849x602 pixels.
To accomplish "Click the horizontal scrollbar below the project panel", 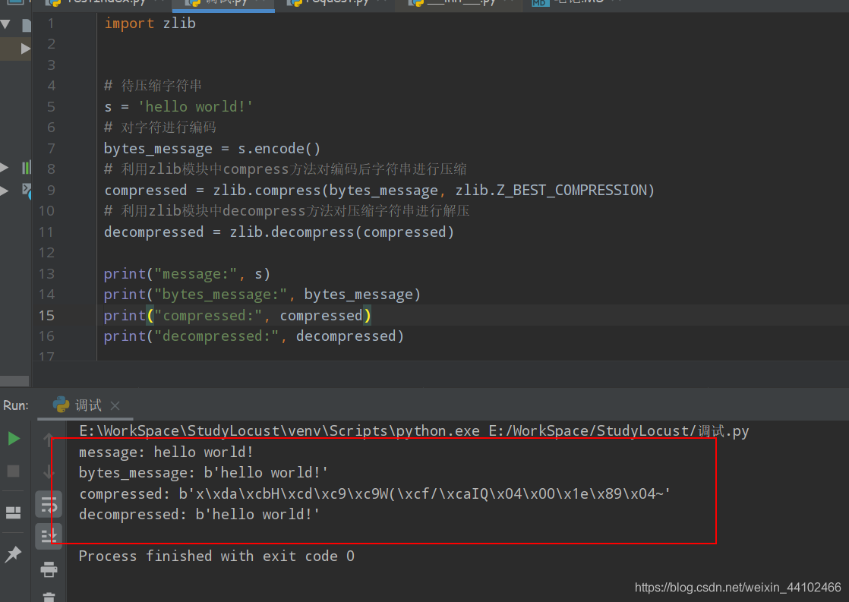I will click(14, 381).
